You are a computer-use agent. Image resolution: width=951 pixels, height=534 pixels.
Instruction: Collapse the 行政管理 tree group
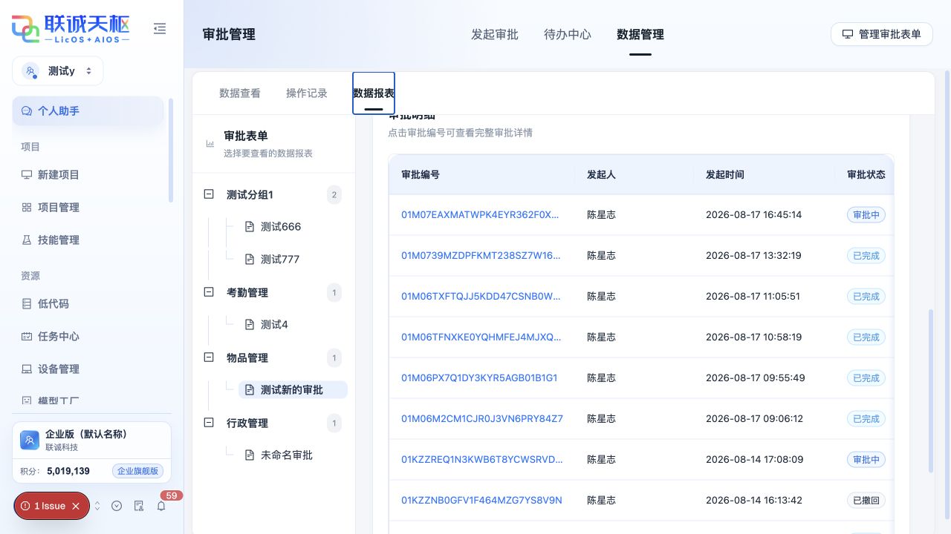(209, 423)
